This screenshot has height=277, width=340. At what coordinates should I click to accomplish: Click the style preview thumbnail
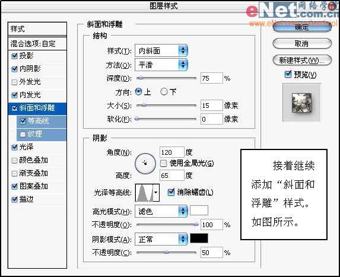click(301, 103)
